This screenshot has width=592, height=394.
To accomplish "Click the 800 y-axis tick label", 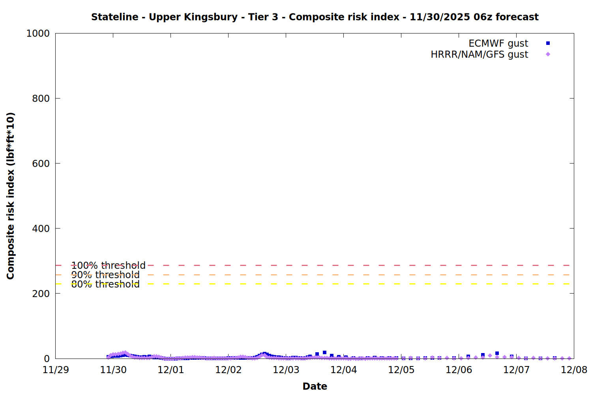I will tap(41, 98).
